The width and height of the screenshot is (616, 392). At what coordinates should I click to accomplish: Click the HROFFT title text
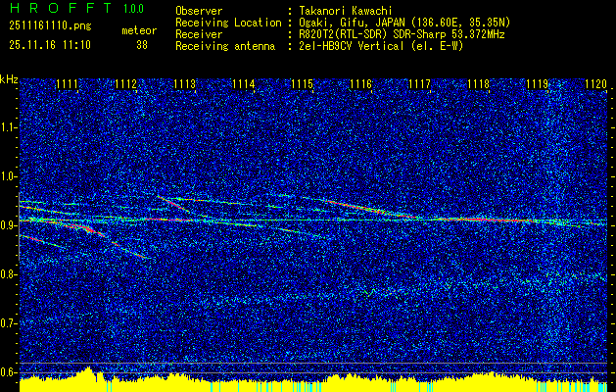(x=61, y=8)
